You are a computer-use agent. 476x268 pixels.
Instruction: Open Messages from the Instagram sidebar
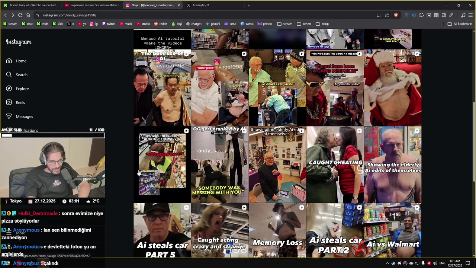[19, 117]
